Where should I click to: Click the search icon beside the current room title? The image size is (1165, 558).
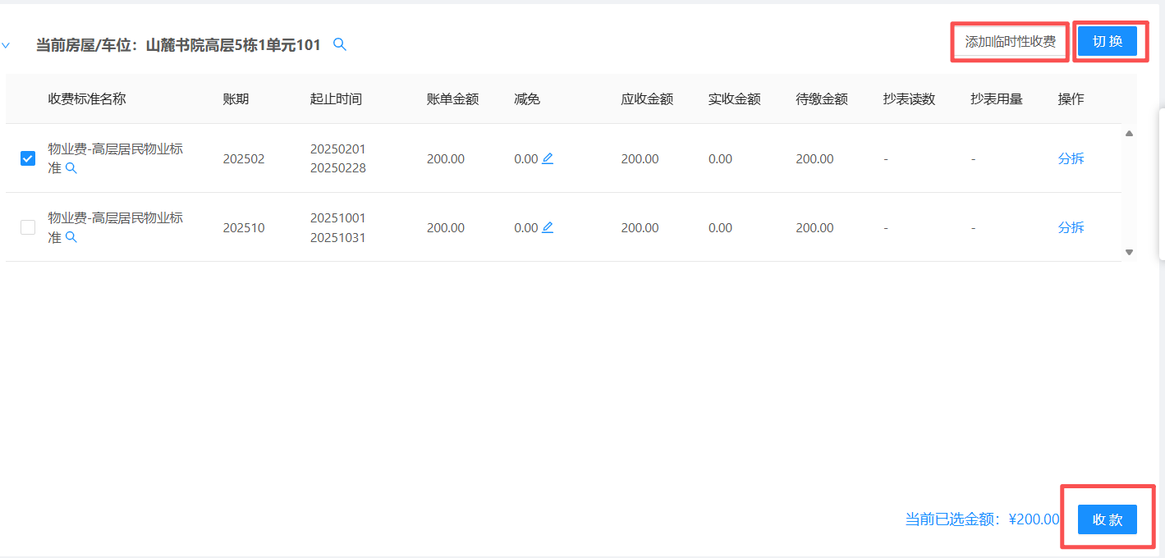click(340, 45)
